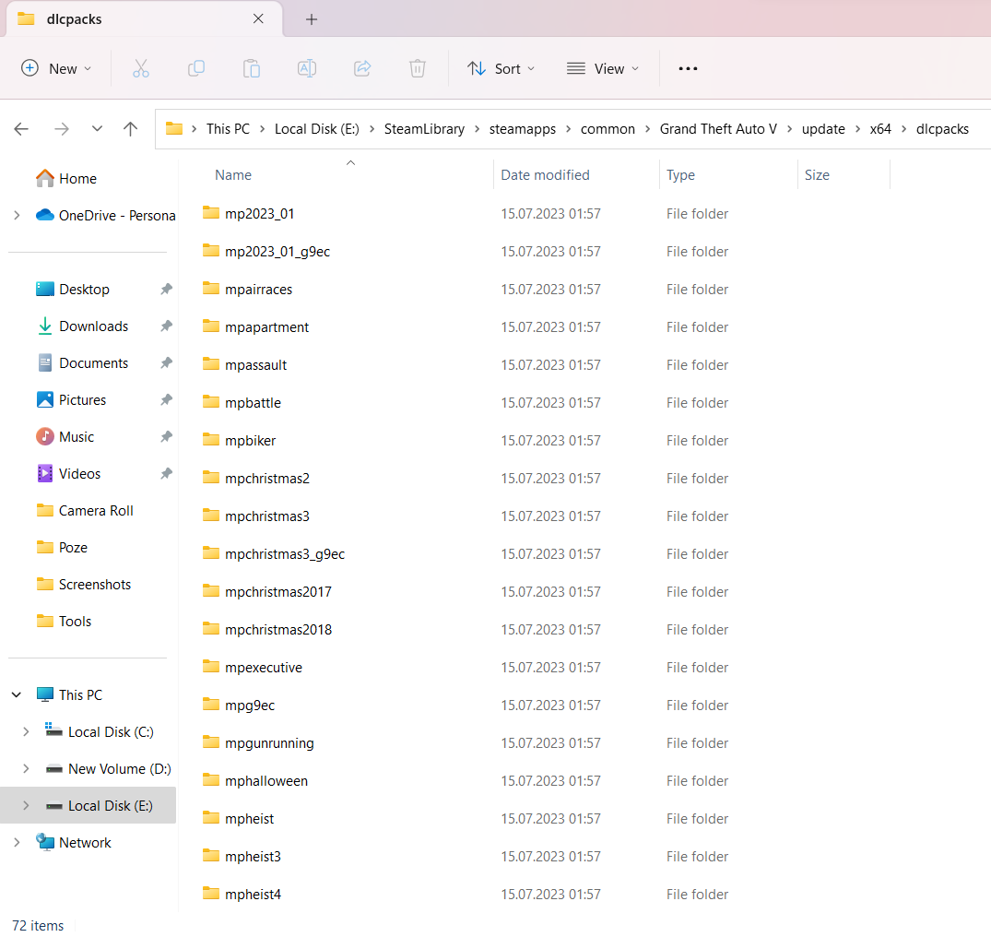991x937 pixels.
Task: Expand Local Disk (C:) in sidebar
Action: tap(26, 731)
